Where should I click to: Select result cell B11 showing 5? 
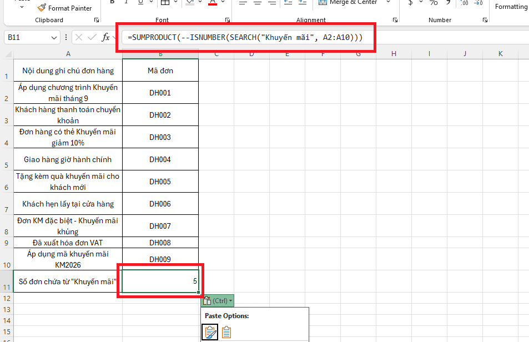160,281
